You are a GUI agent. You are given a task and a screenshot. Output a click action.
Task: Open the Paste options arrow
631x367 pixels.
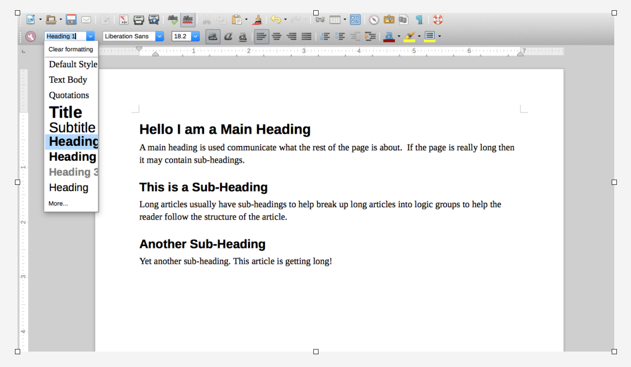246,20
